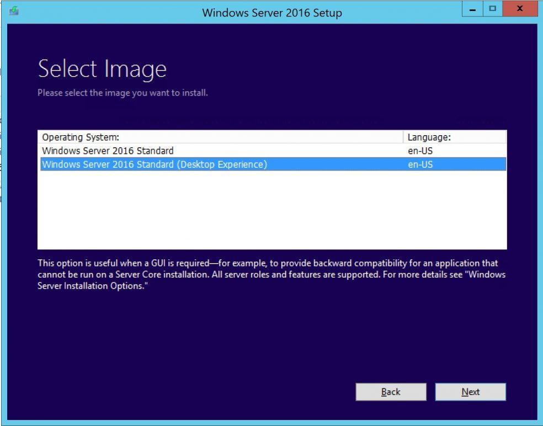Viewport: 543px width, 426px height.
Task: Maximize the Setup window
Action: [x=492, y=9]
